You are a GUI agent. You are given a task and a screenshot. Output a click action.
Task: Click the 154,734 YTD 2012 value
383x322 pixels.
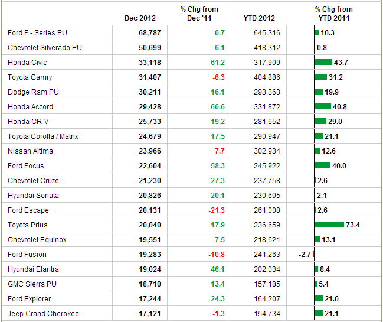pyautogui.click(x=267, y=314)
